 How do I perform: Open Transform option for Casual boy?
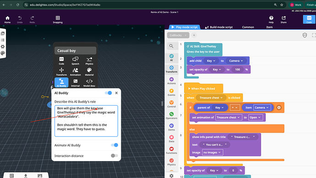(61, 72)
